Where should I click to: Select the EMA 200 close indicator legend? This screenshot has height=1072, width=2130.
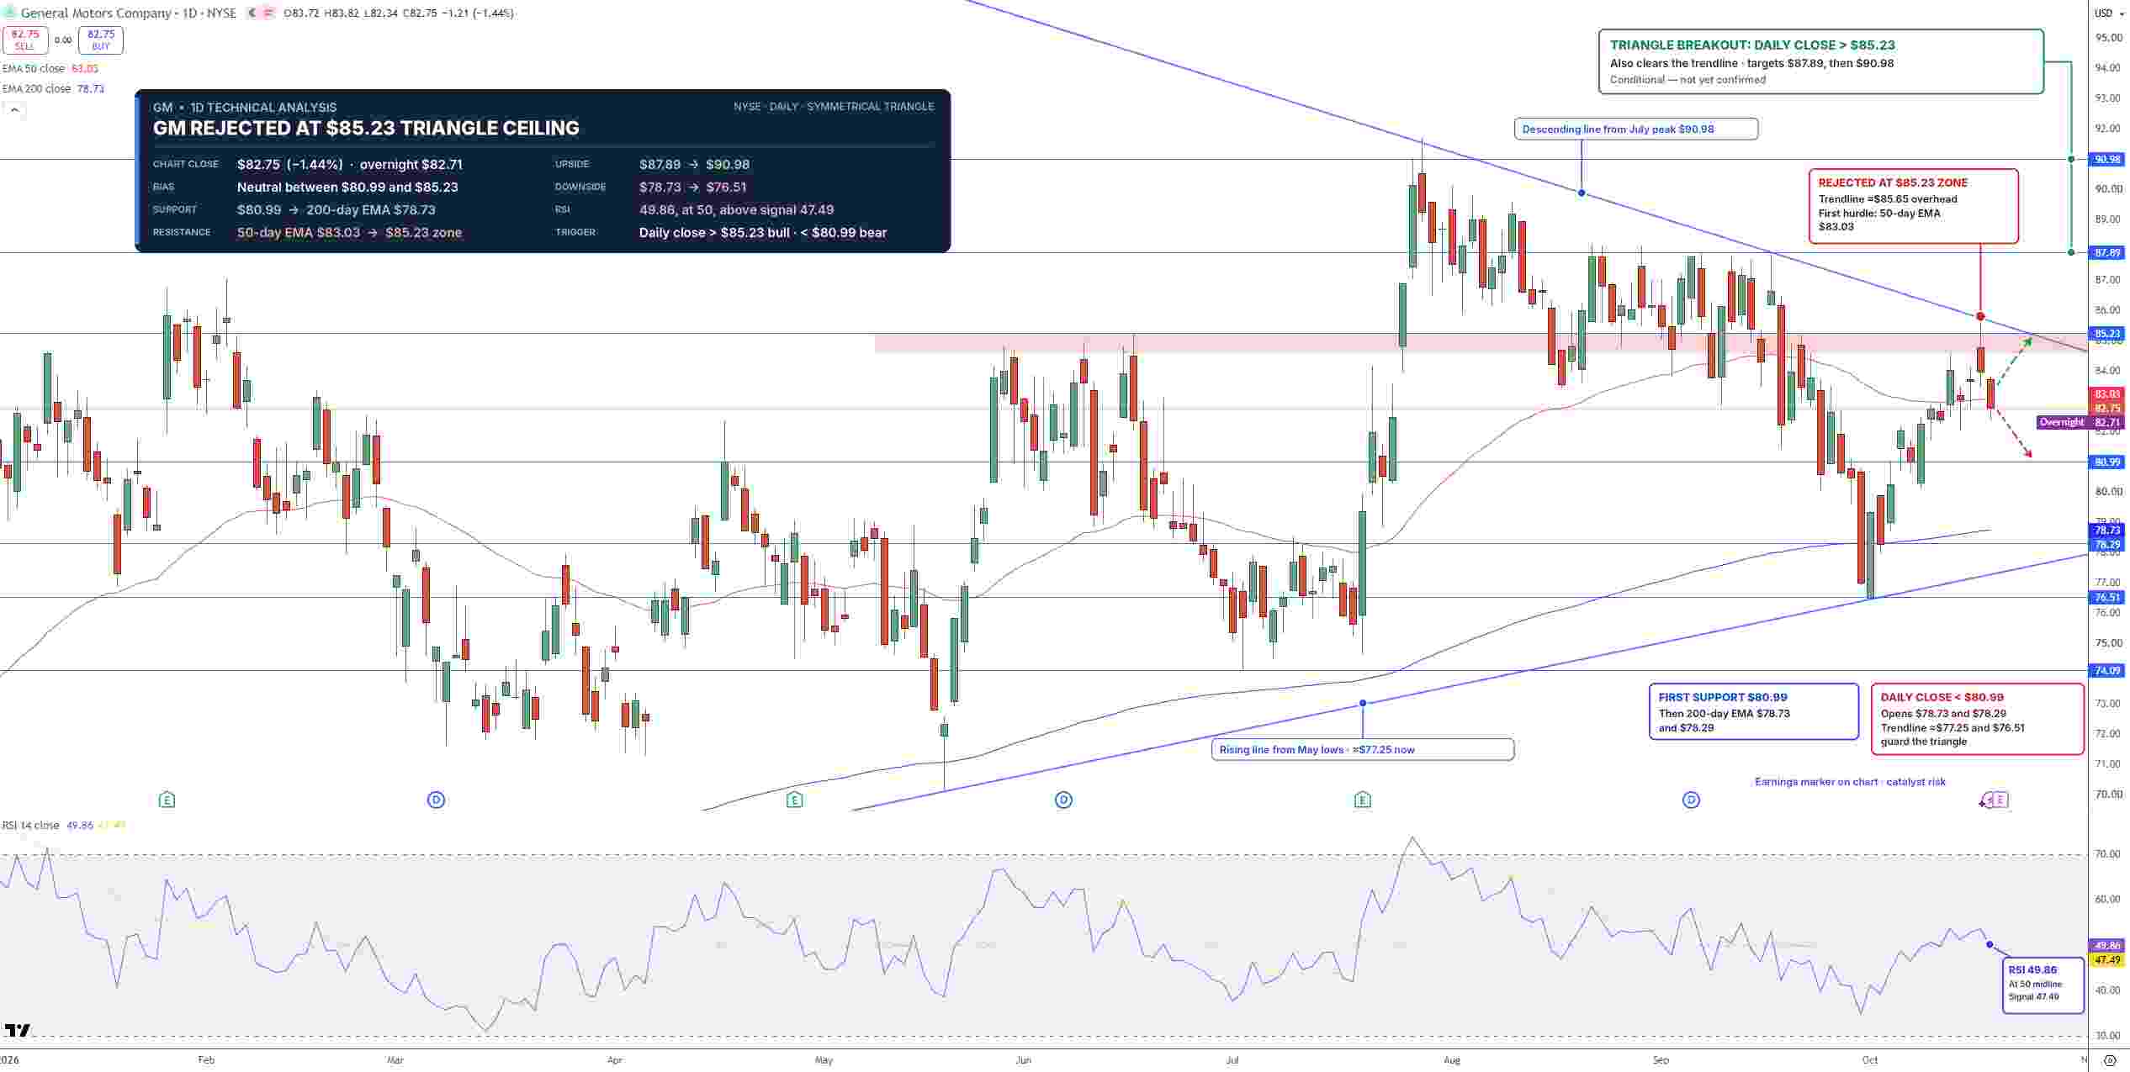[x=53, y=88]
